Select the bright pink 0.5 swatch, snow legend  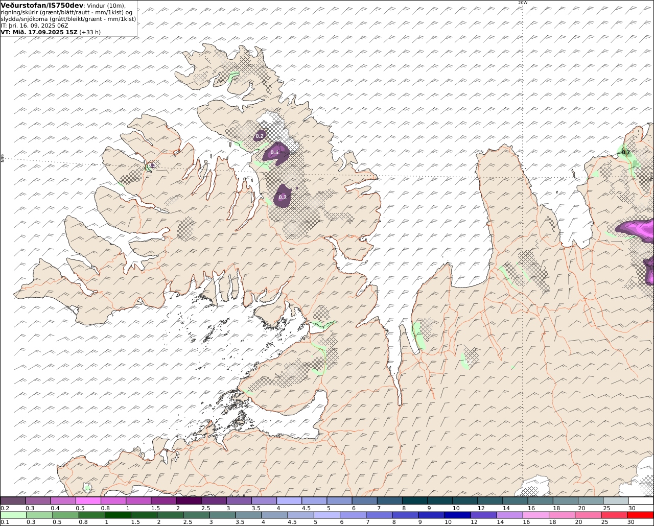pos(88,500)
